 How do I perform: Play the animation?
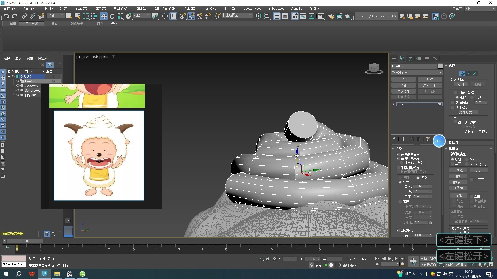pyautogui.click(x=390, y=259)
